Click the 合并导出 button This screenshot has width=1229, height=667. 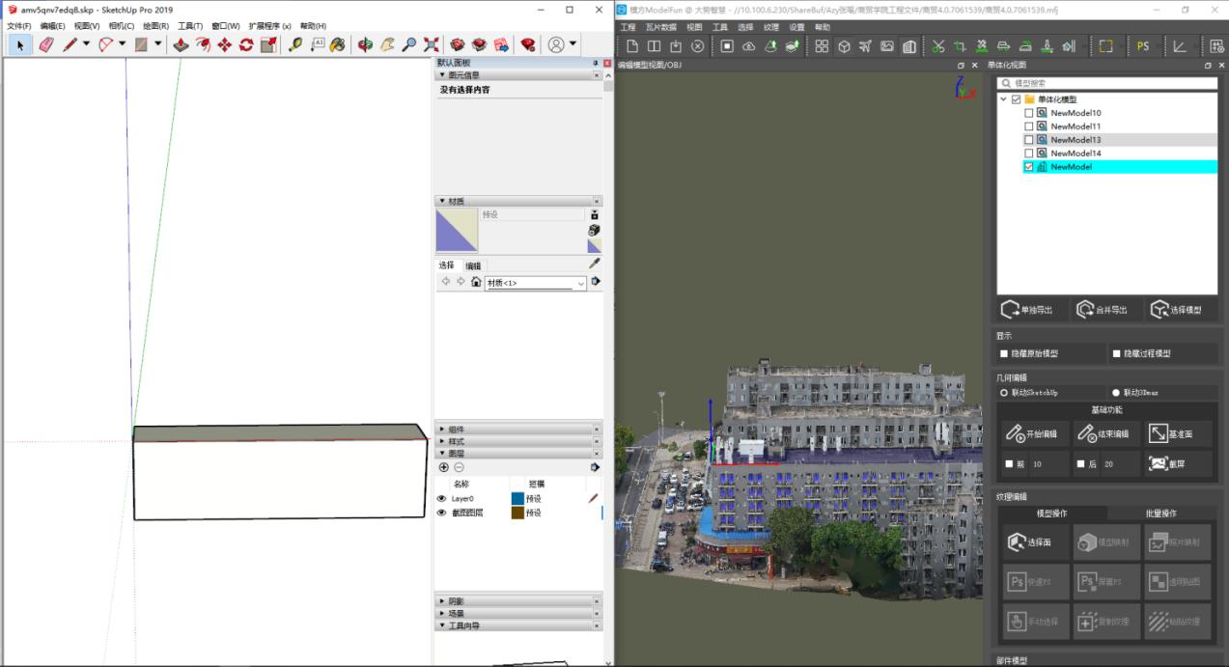[x=1104, y=310]
